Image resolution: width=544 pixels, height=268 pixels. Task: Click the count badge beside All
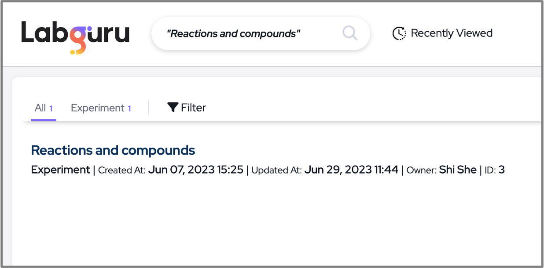(51, 109)
